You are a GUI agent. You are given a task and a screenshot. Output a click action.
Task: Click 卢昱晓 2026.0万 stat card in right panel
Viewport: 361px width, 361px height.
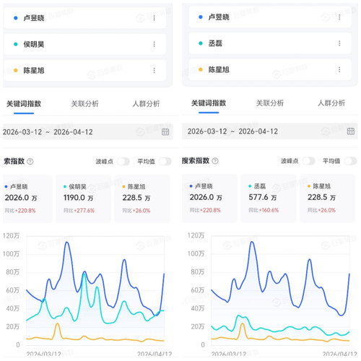pos(209,198)
